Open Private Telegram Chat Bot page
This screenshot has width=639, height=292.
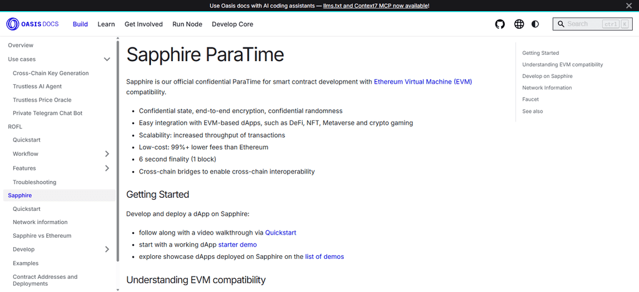[47, 113]
